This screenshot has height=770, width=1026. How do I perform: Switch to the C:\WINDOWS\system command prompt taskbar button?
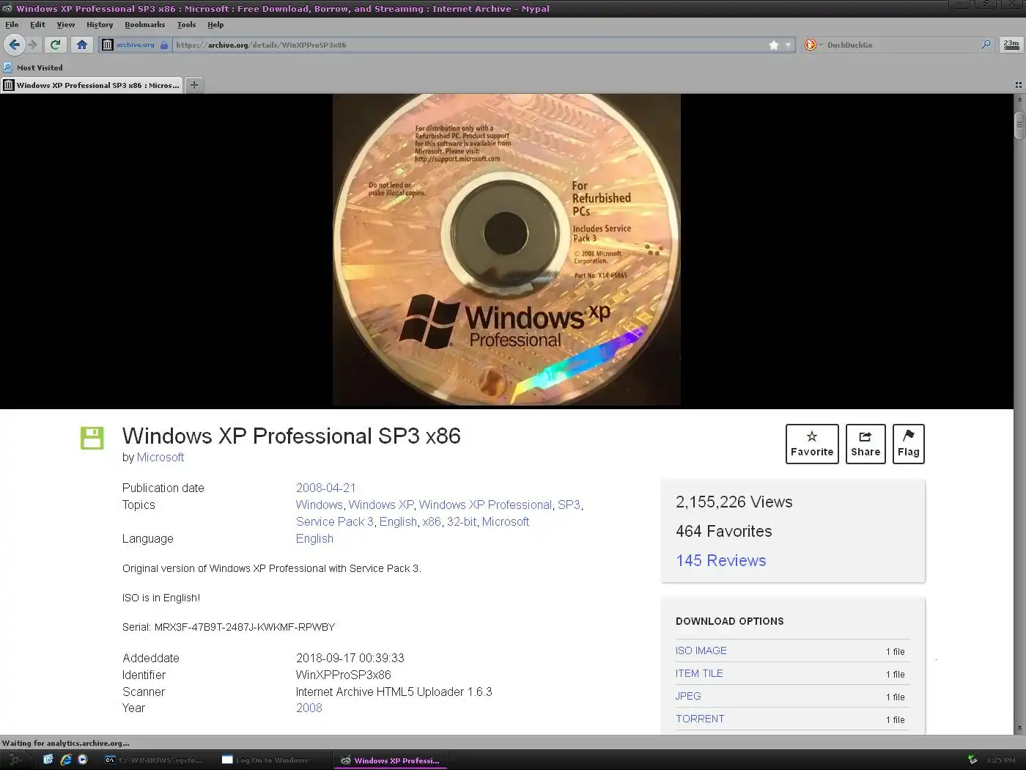[x=156, y=760]
